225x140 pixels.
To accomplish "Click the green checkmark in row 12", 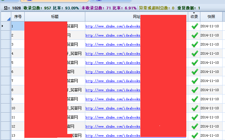I will [x=195, y=127].
